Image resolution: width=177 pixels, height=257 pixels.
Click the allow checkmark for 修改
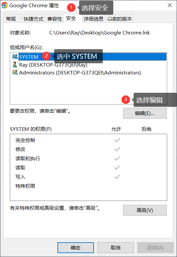[x=117, y=149]
